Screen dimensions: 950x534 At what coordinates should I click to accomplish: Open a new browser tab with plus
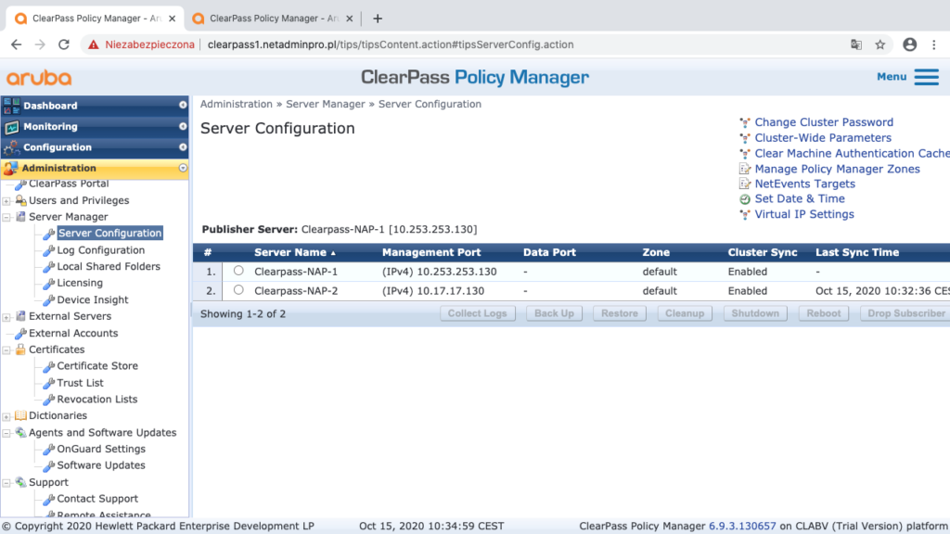pos(378,19)
